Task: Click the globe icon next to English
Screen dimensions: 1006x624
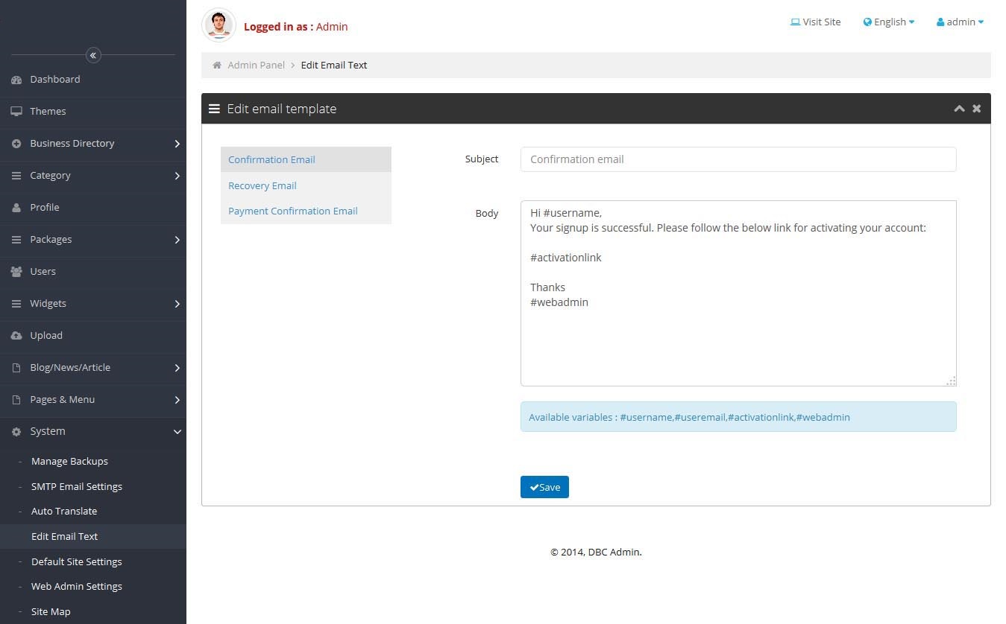Action: 867,22
